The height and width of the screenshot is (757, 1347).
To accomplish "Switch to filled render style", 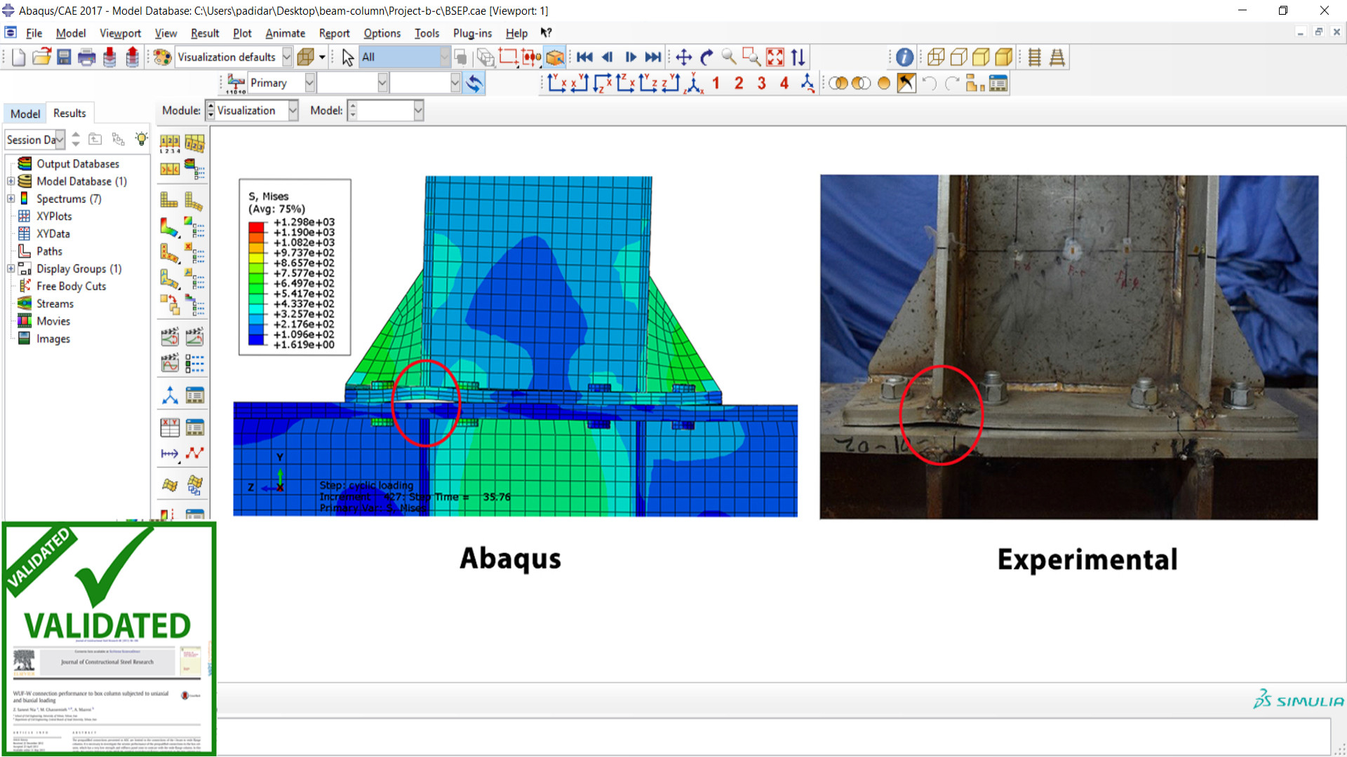I will click(981, 57).
